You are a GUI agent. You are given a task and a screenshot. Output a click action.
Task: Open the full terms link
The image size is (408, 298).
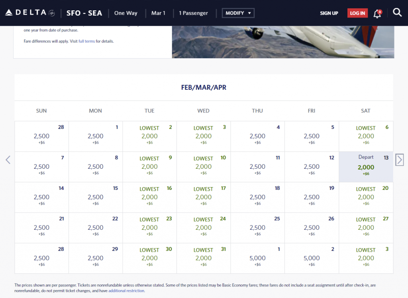pyautogui.click(x=87, y=41)
